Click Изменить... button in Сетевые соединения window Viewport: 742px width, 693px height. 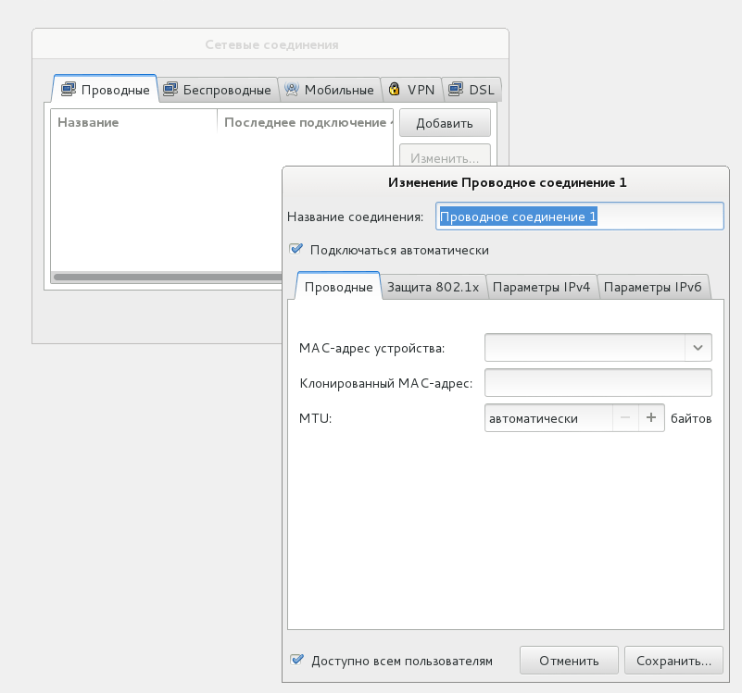(x=445, y=156)
